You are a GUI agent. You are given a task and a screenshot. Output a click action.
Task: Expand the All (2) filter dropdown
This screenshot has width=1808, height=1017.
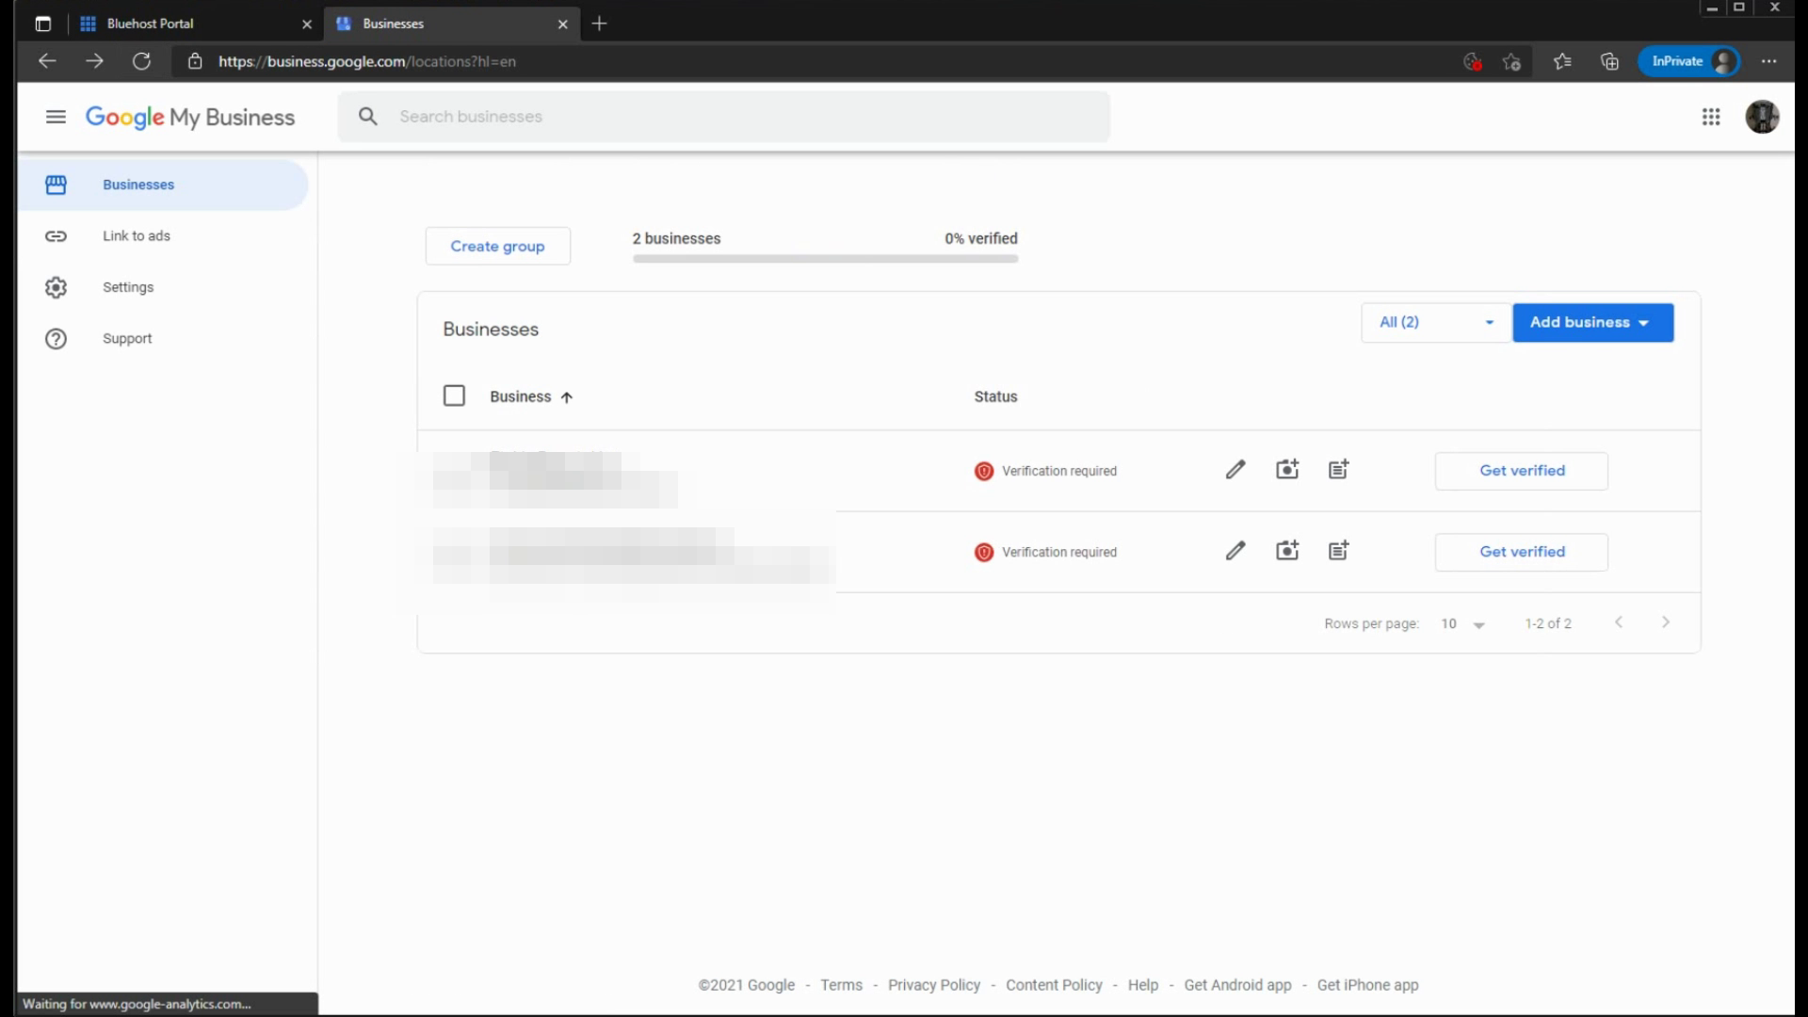pyautogui.click(x=1435, y=322)
